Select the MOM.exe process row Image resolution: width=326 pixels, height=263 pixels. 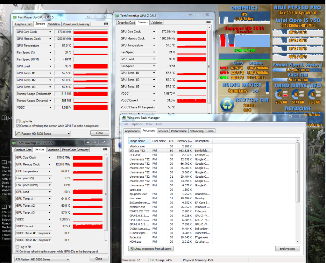point(170,242)
